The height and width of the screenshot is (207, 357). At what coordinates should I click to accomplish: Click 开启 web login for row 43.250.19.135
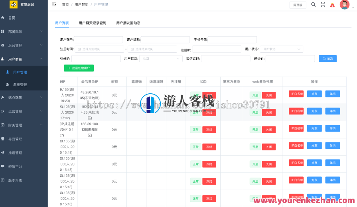pos(255,95)
